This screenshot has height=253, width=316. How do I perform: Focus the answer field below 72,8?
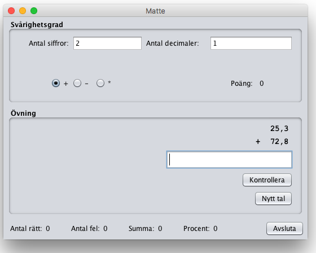(x=229, y=159)
